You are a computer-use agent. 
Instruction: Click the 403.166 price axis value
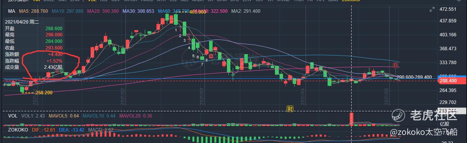point(448,35)
